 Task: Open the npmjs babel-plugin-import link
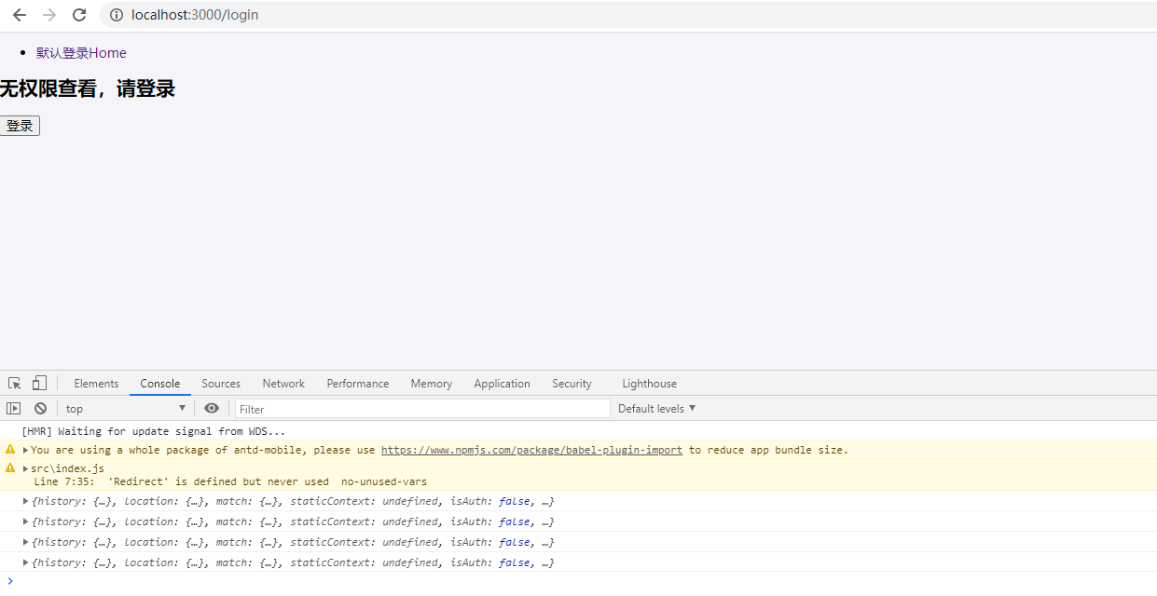pos(531,450)
